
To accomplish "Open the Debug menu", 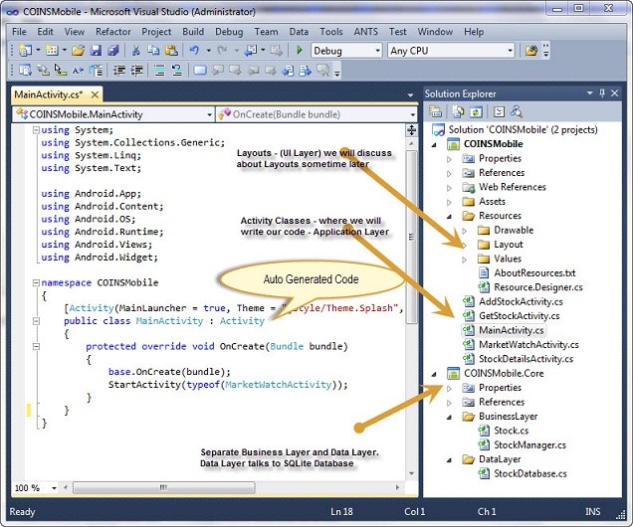I will (229, 32).
